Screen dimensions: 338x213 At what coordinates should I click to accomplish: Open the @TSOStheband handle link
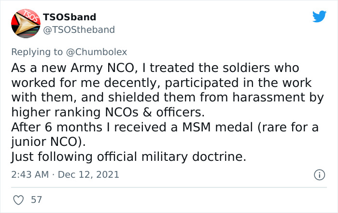pos(79,30)
